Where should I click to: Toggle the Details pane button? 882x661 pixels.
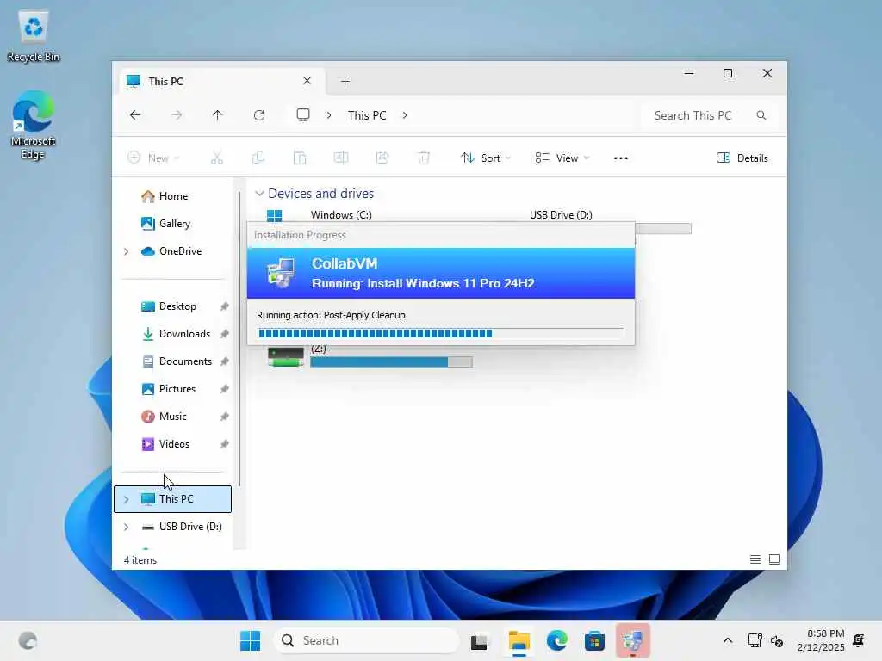click(x=742, y=158)
